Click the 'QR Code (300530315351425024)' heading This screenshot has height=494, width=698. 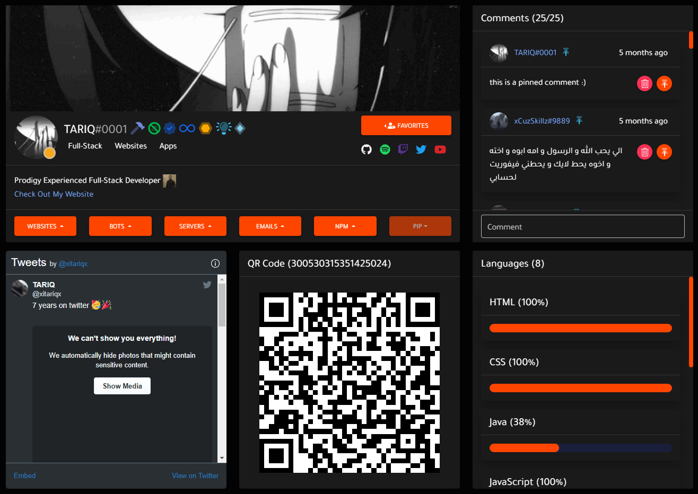tap(319, 263)
